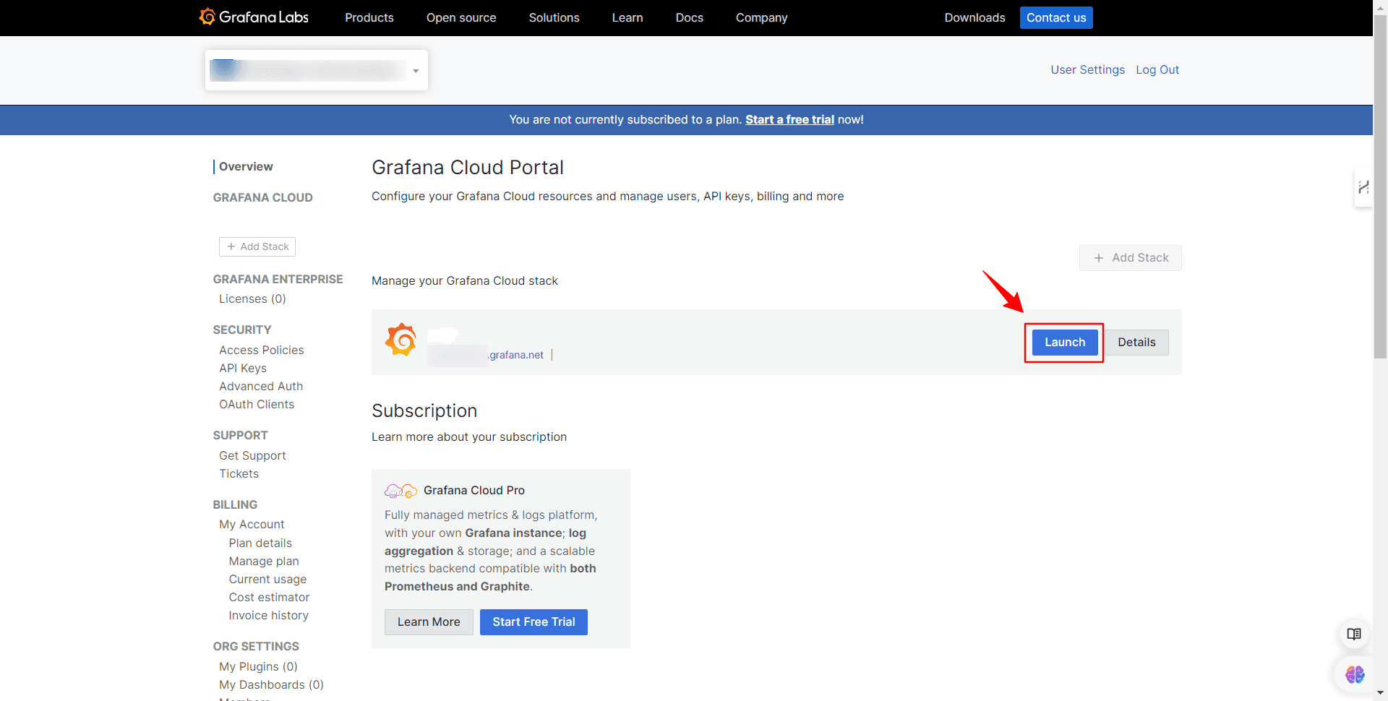The image size is (1388, 701).
Task: Click the page vertical scrollbar
Action: point(1380,188)
